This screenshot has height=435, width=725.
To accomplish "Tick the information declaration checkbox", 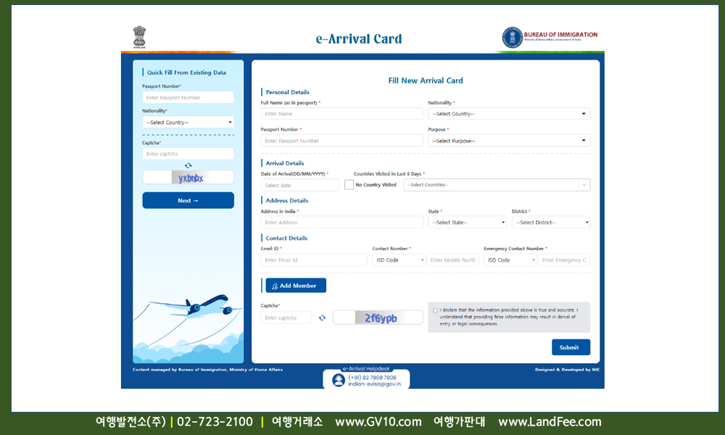I will point(435,310).
